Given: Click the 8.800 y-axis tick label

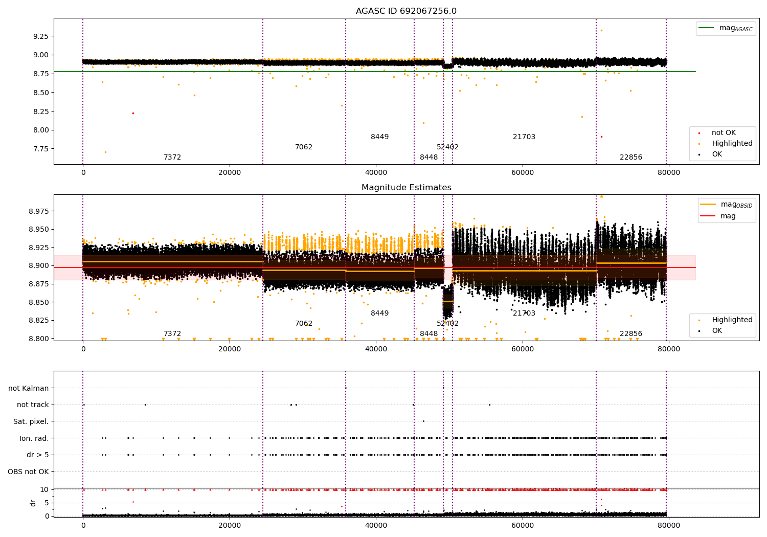Looking at the screenshot, I should pos(39,339).
